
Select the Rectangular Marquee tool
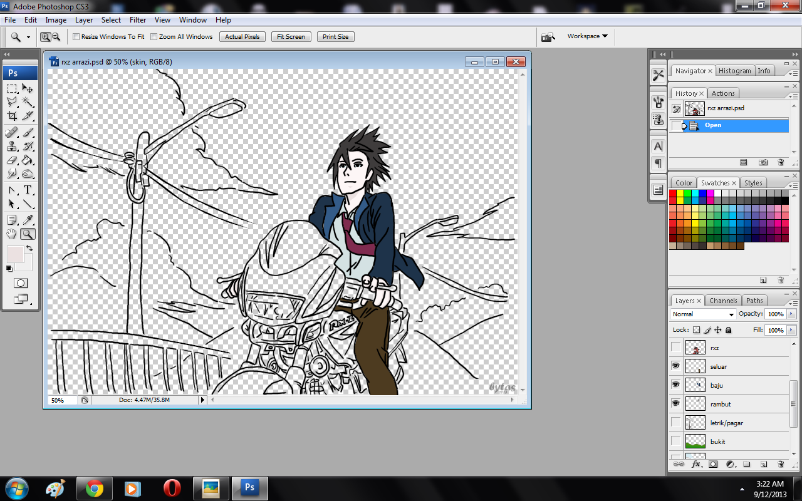tap(12, 88)
